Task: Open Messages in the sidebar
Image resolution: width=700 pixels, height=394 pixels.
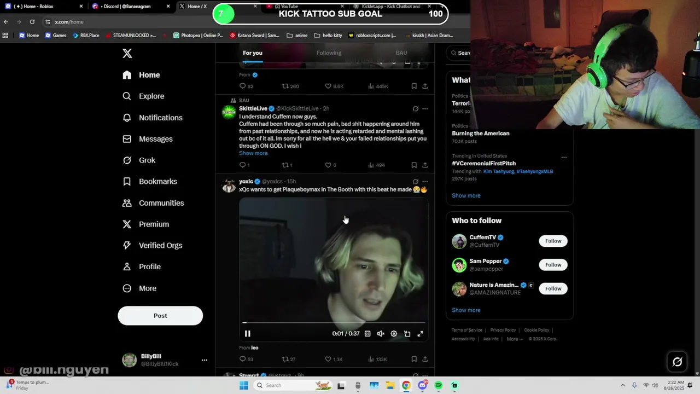Action: point(148,139)
